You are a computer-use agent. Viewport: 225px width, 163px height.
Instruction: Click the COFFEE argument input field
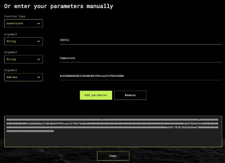(141, 40)
